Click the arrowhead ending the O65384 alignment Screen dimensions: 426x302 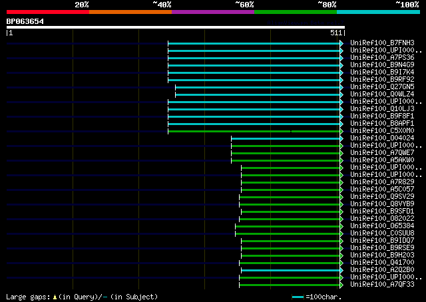(341, 227)
